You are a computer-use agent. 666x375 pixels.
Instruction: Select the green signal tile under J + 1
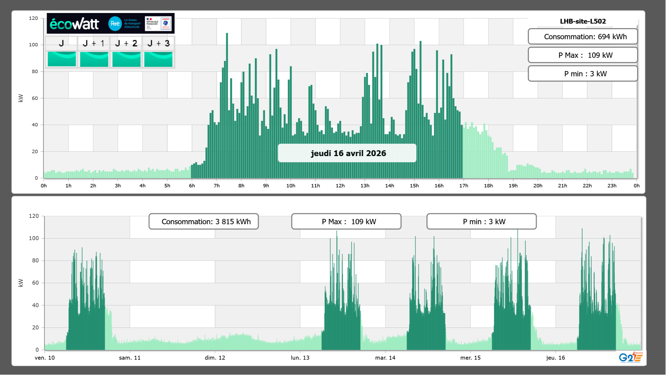tap(94, 59)
